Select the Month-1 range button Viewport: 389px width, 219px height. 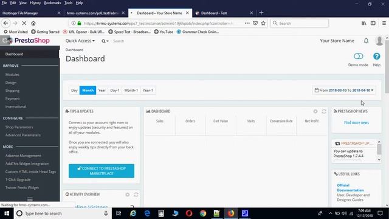(x=131, y=91)
